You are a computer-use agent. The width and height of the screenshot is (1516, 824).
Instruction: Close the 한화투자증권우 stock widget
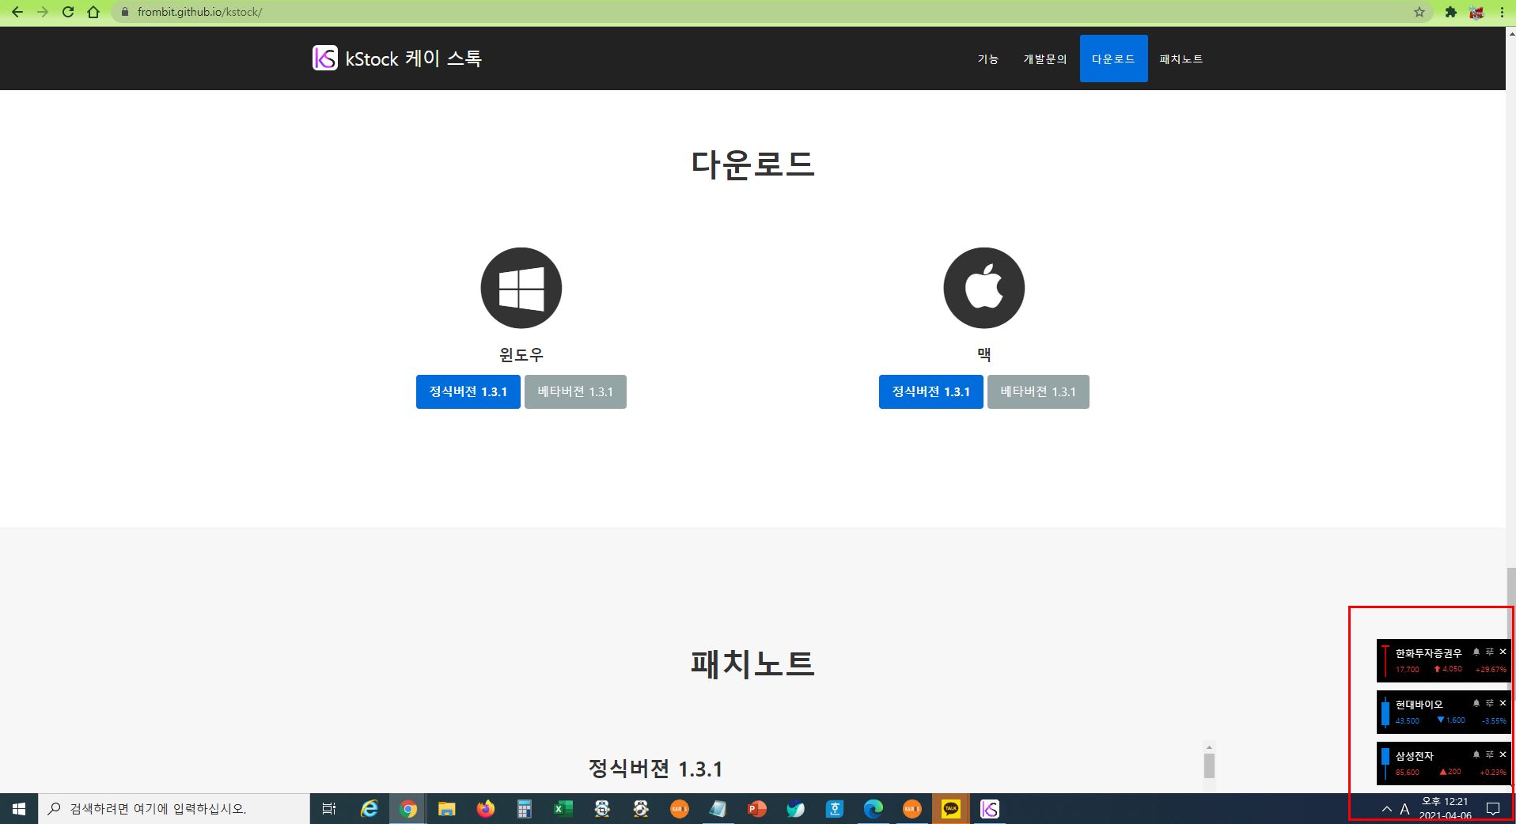1503,652
